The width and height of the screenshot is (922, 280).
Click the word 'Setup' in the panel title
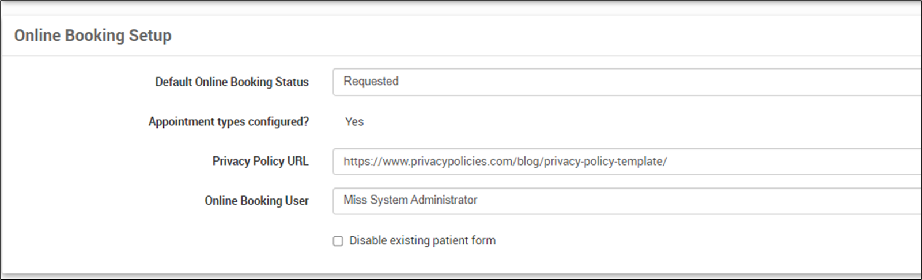coord(150,36)
